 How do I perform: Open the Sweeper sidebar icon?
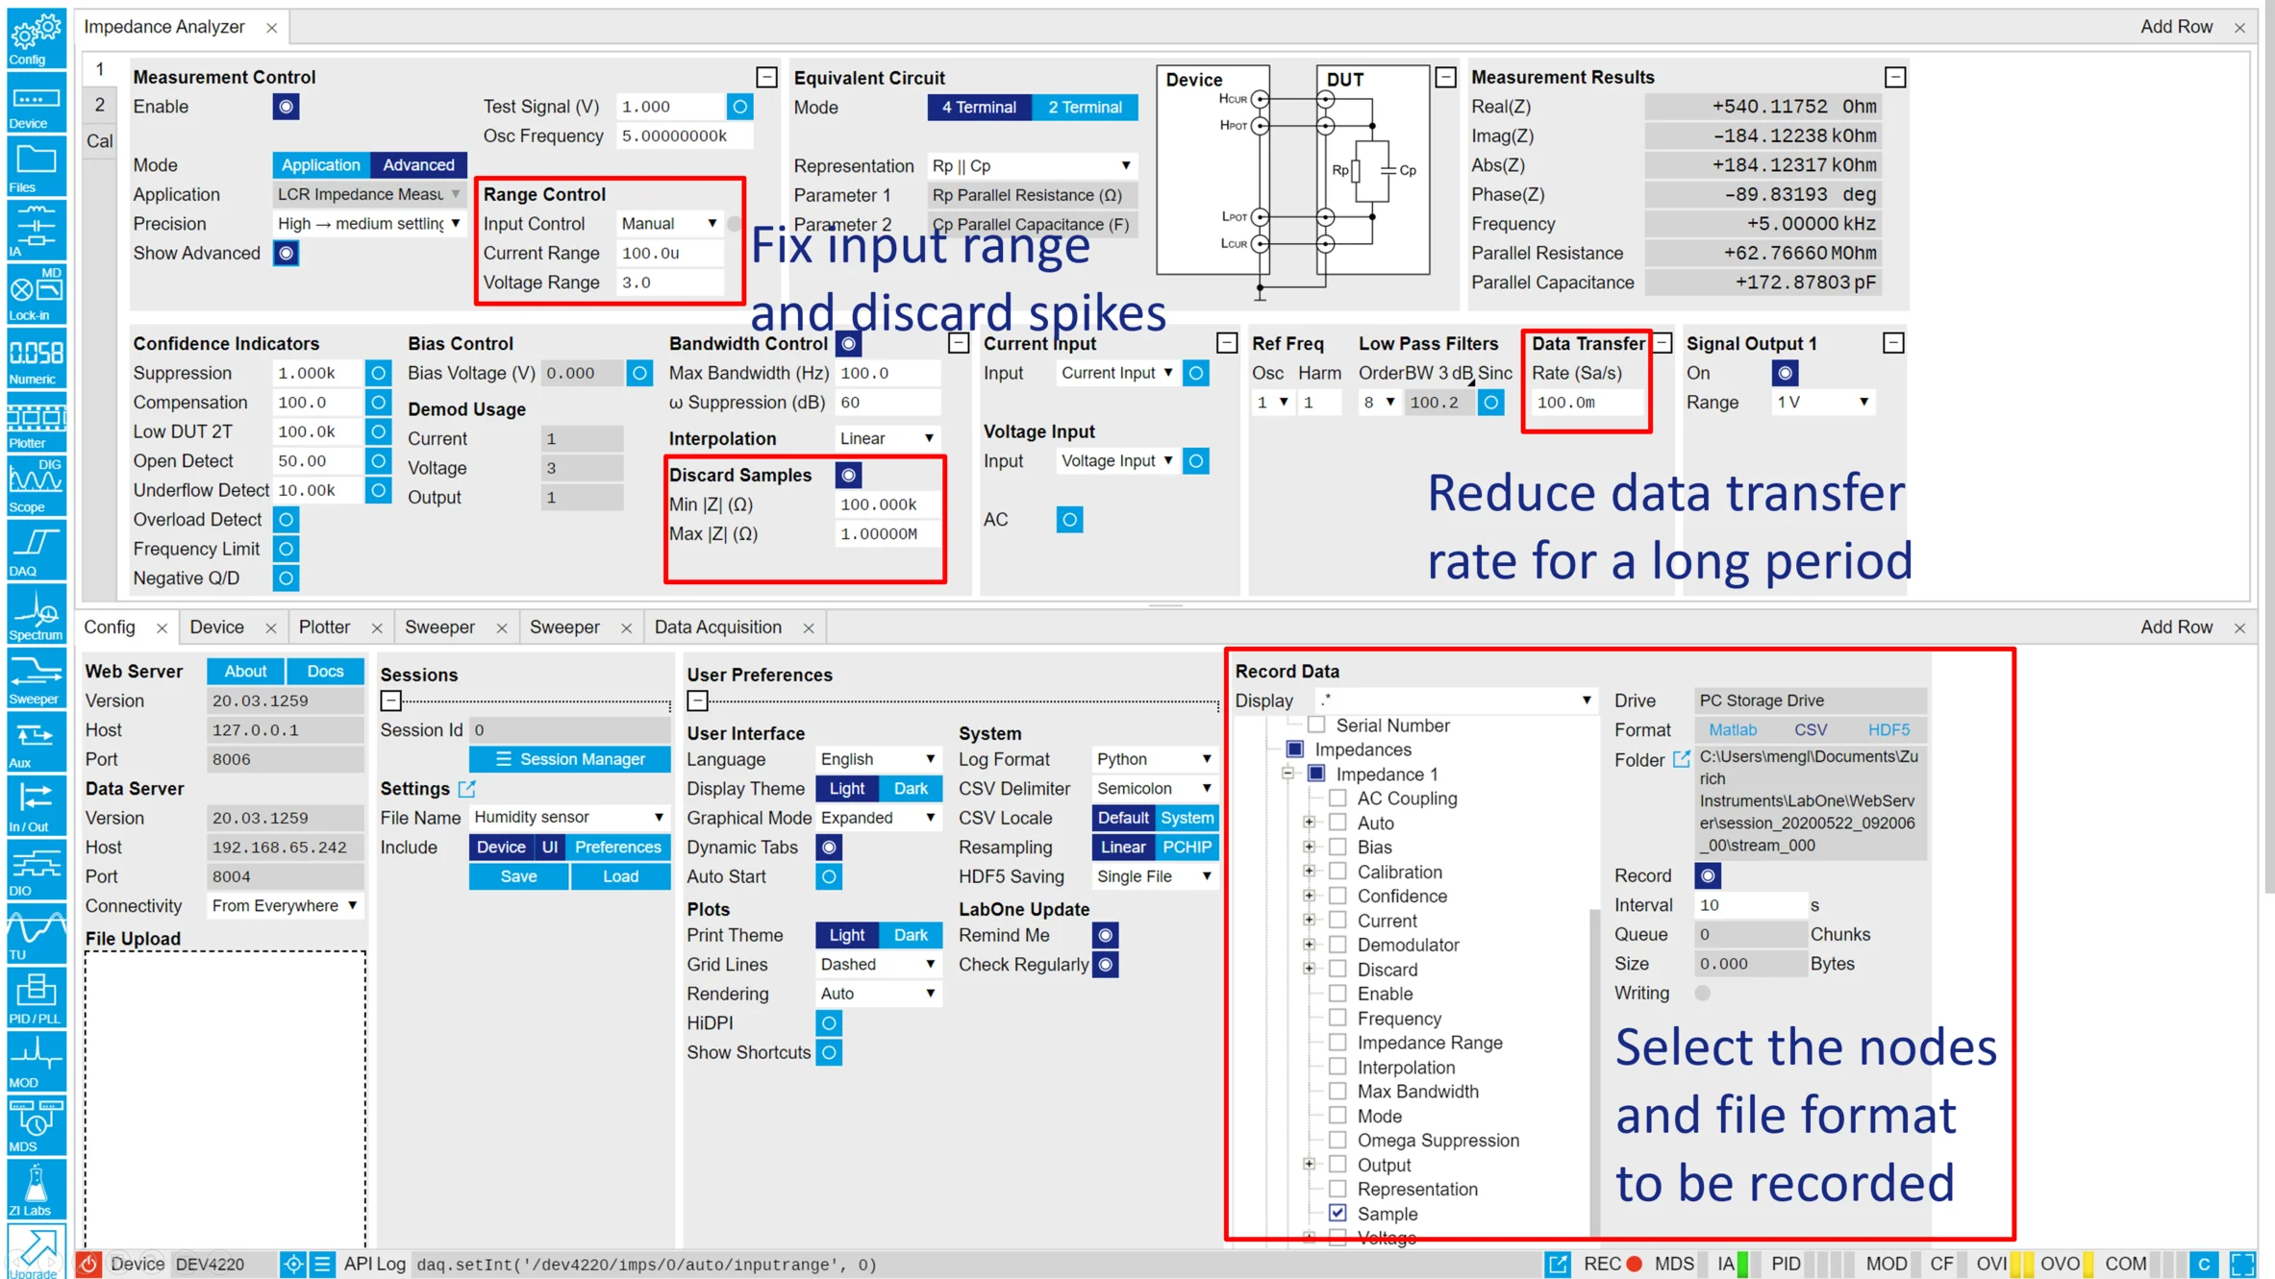click(36, 677)
